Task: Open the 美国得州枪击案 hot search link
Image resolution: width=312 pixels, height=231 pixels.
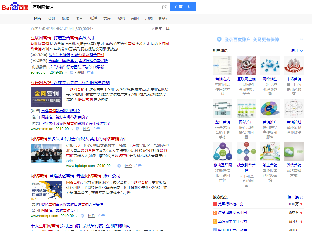Action: pyautogui.click(x=230, y=204)
